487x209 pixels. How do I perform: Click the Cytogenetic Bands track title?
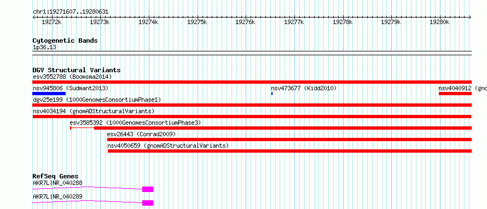point(65,40)
